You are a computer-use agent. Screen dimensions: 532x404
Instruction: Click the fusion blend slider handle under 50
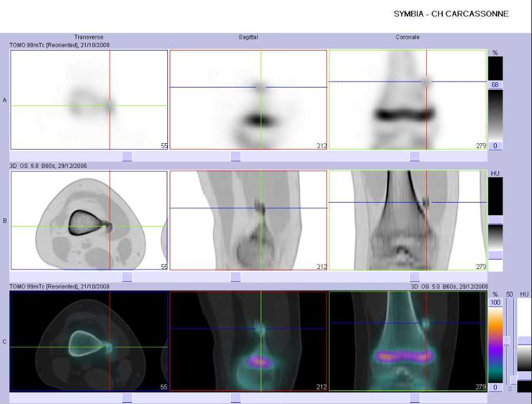[x=507, y=341]
